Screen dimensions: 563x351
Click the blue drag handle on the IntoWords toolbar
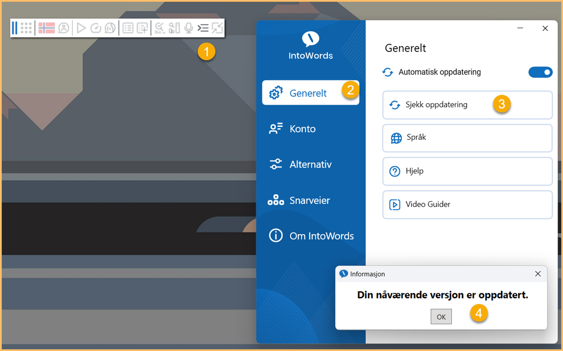point(15,28)
